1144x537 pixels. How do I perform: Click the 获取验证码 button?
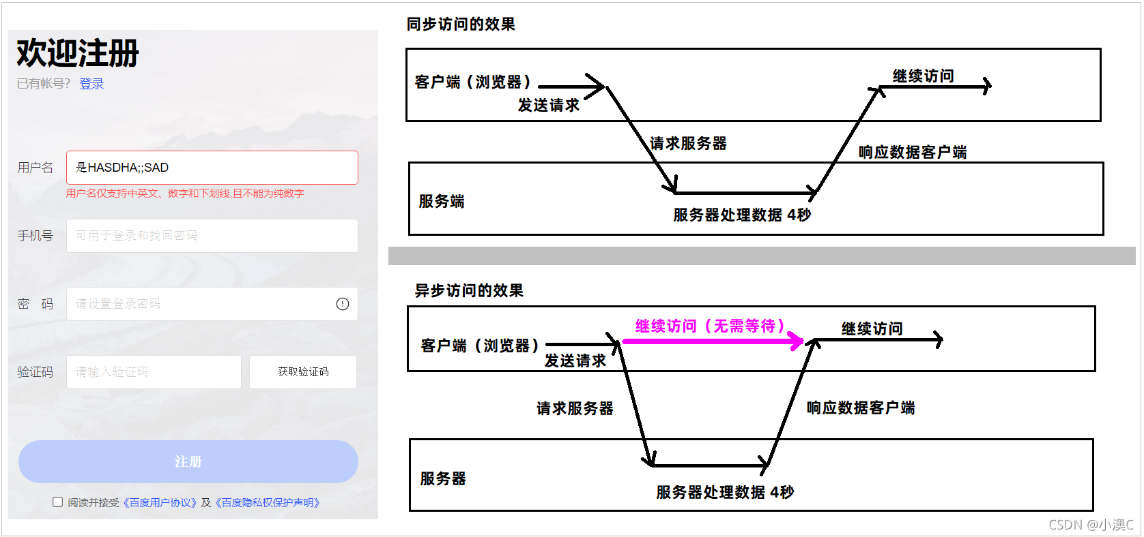coord(303,372)
